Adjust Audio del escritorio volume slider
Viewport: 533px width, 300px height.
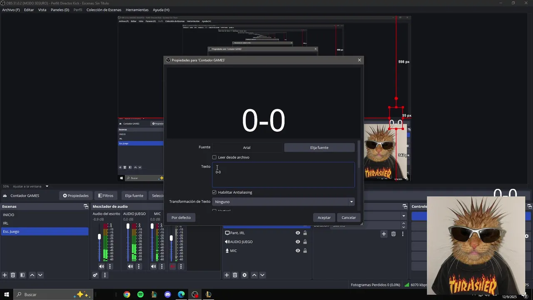(x=99, y=237)
